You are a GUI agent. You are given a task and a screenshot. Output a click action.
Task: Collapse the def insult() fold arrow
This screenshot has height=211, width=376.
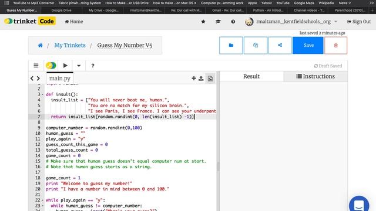(43, 94)
